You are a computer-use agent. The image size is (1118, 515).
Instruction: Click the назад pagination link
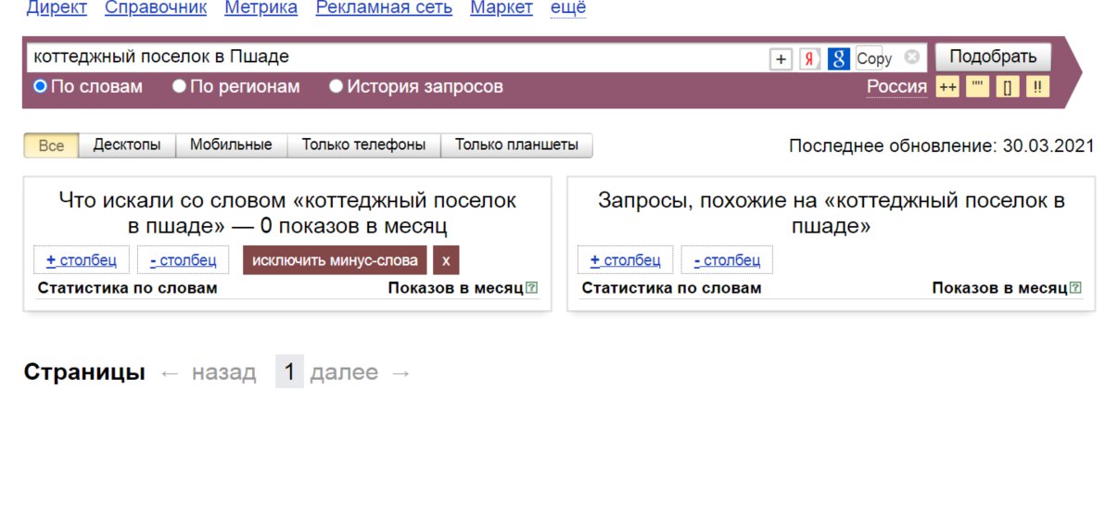pos(223,372)
